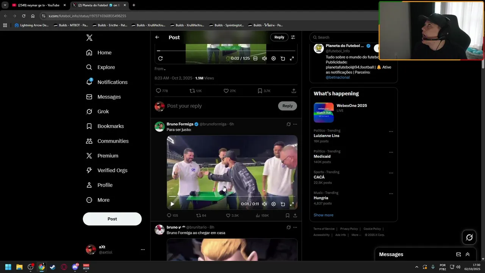Open more options on bruno @brunitario's post

(x=295, y=227)
